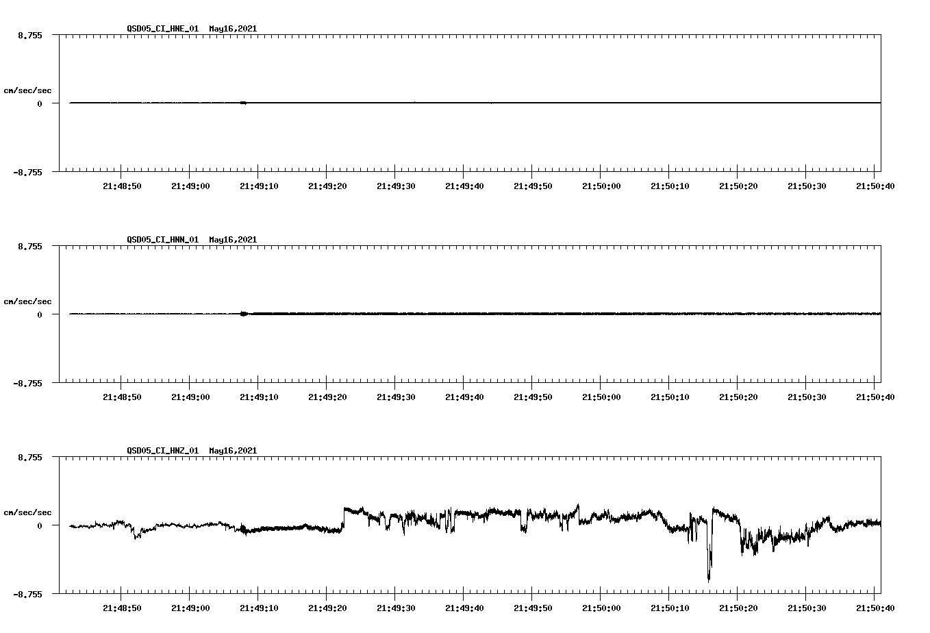Click the arrow marker on the HNE trace
This screenshot has height=633, width=930.
(244, 103)
